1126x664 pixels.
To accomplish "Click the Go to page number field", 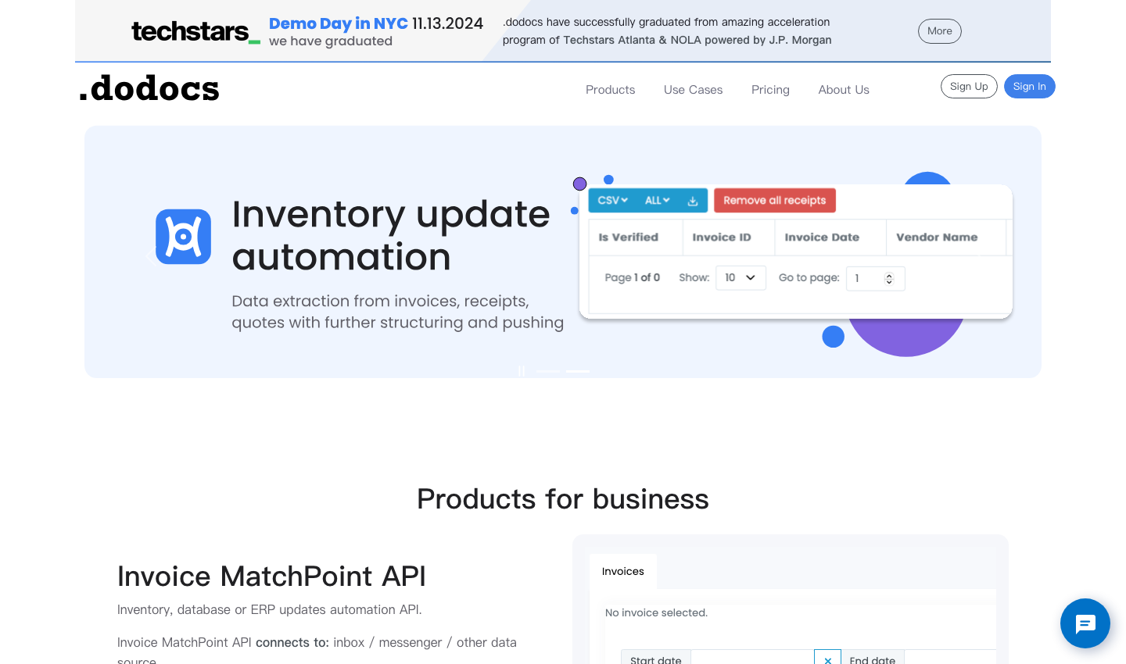I will coord(876,279).
